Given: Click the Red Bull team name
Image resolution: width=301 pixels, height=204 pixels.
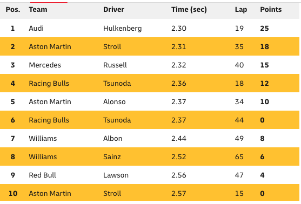Looking at the screenshot, I should click(42, 175).
